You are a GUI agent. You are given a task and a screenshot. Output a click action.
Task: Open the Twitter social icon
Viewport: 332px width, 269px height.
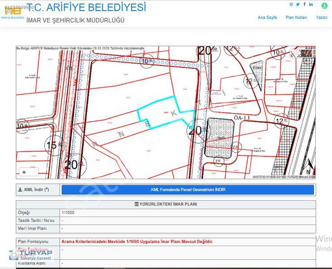pos(297,4)
